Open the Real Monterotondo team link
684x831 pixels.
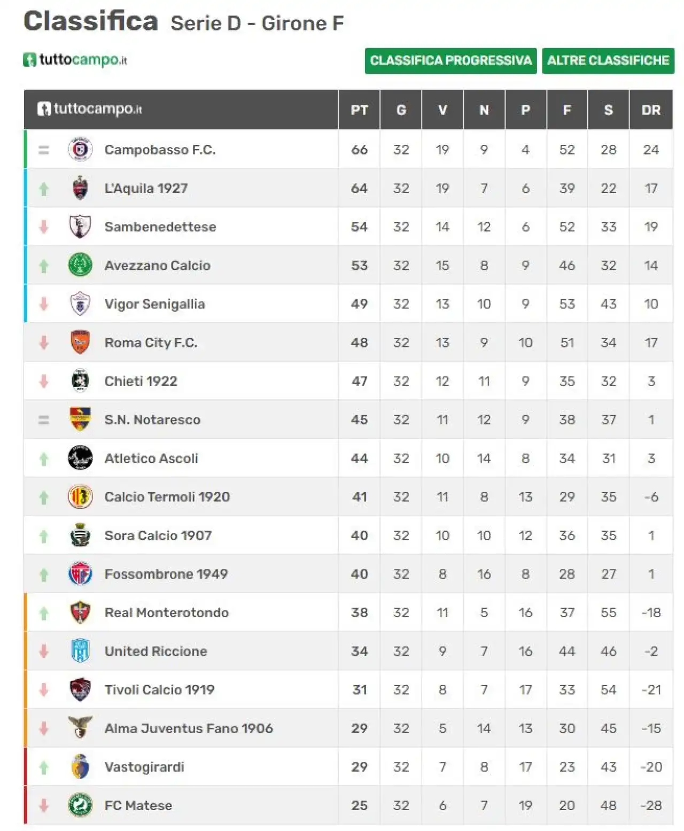[x=167, y=612]
